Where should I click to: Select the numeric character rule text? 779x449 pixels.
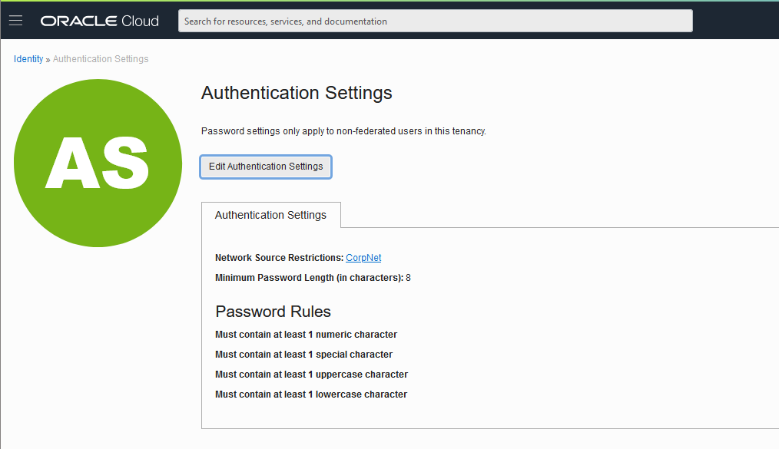(306, 335)
